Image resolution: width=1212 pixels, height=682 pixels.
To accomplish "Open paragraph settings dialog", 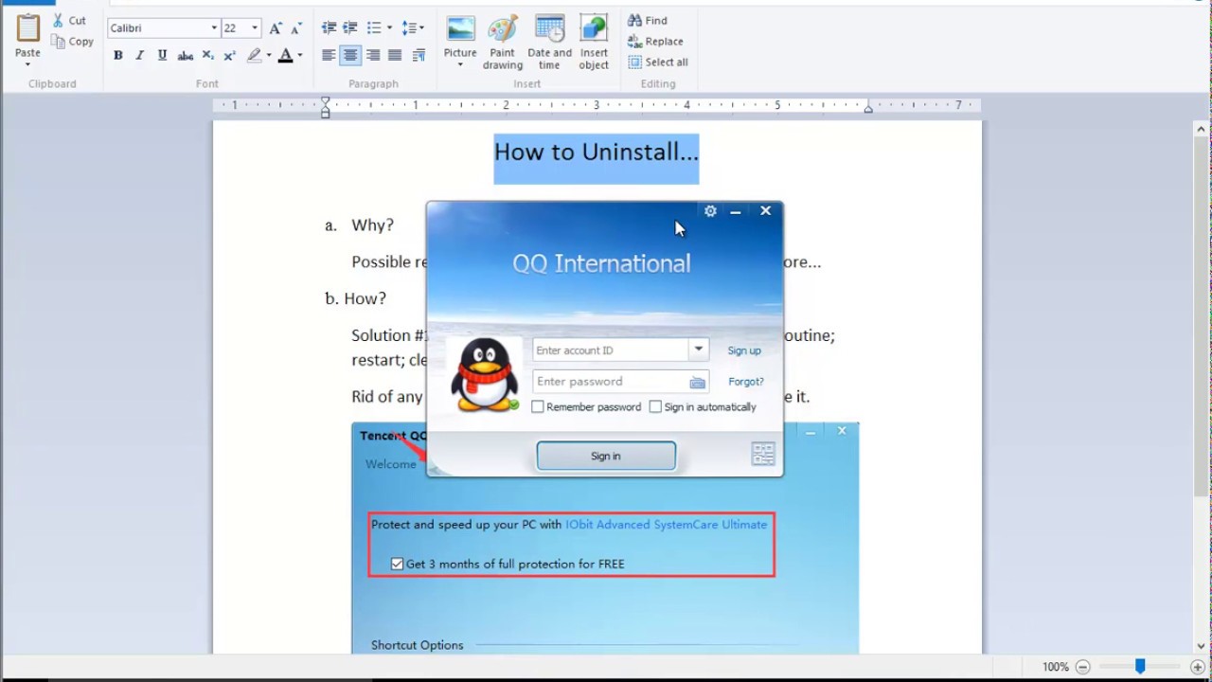I will coord(419,56).
